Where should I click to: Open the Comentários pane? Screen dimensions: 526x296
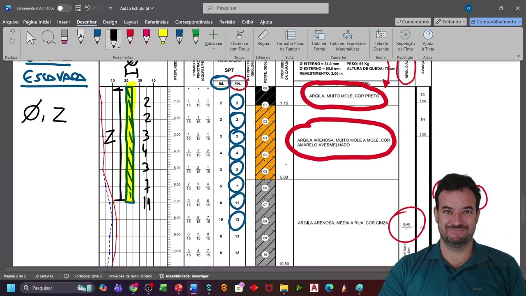coord(413,22)
